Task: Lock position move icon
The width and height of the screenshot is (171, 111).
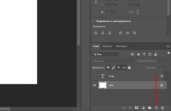Action: coord(119,67)
